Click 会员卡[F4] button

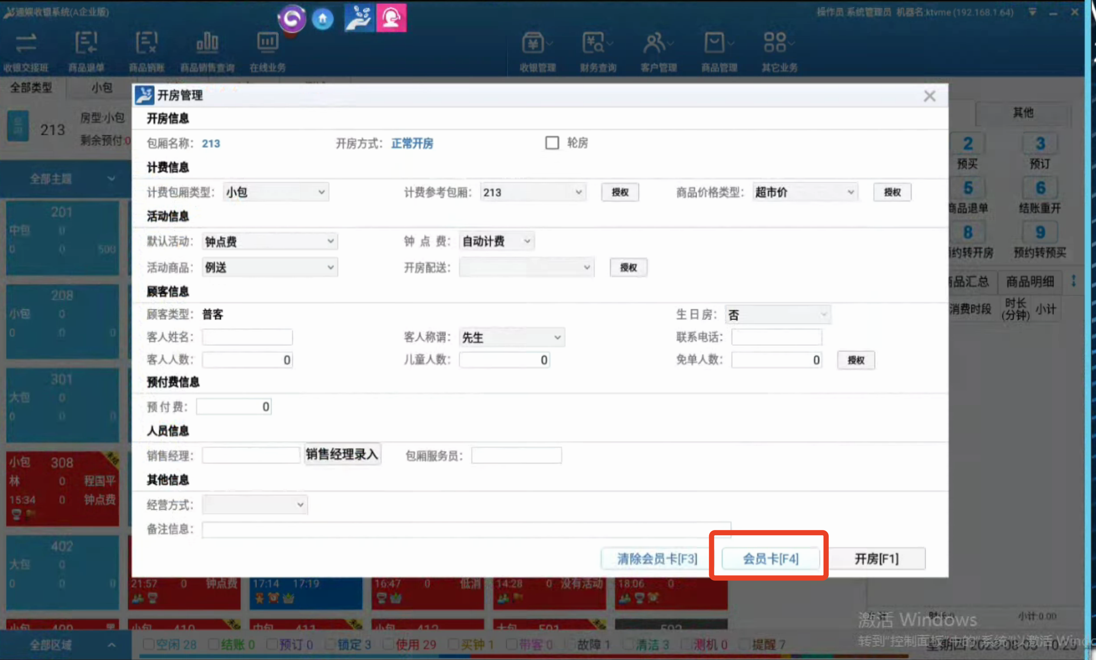point(770,559)
